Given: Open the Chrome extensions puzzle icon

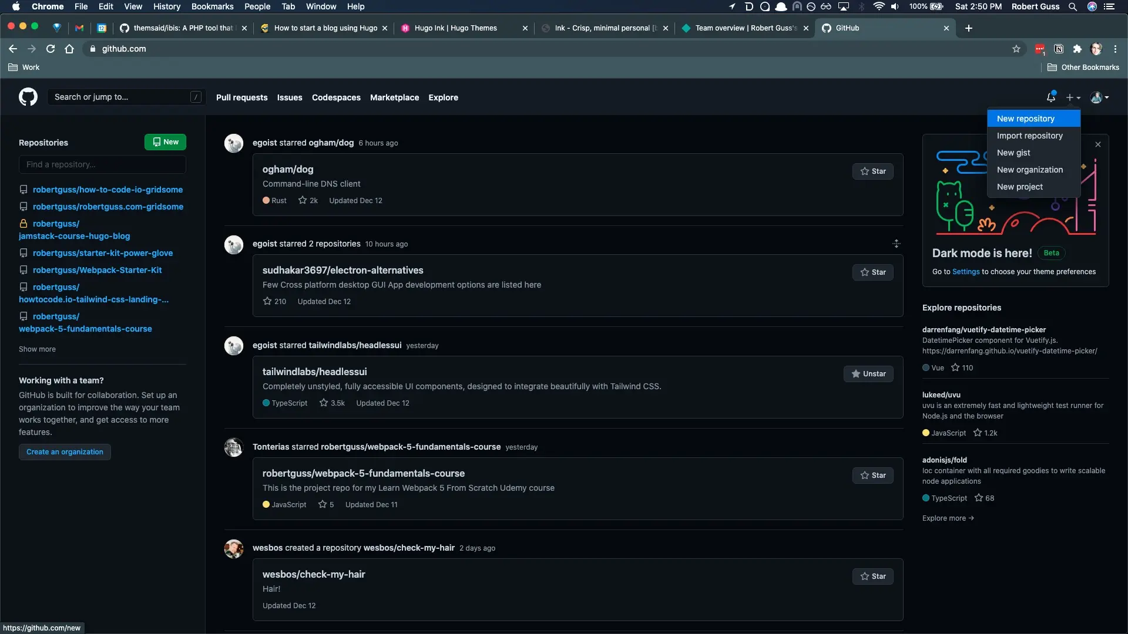Looking at the screenshot, I should click(x=1077, y=49).
